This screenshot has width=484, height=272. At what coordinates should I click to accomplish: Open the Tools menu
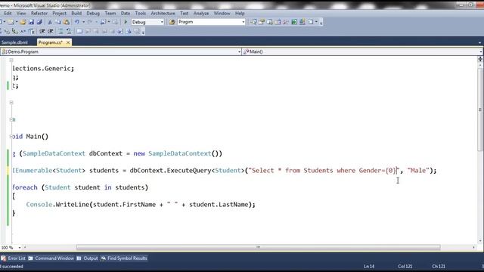140,14
